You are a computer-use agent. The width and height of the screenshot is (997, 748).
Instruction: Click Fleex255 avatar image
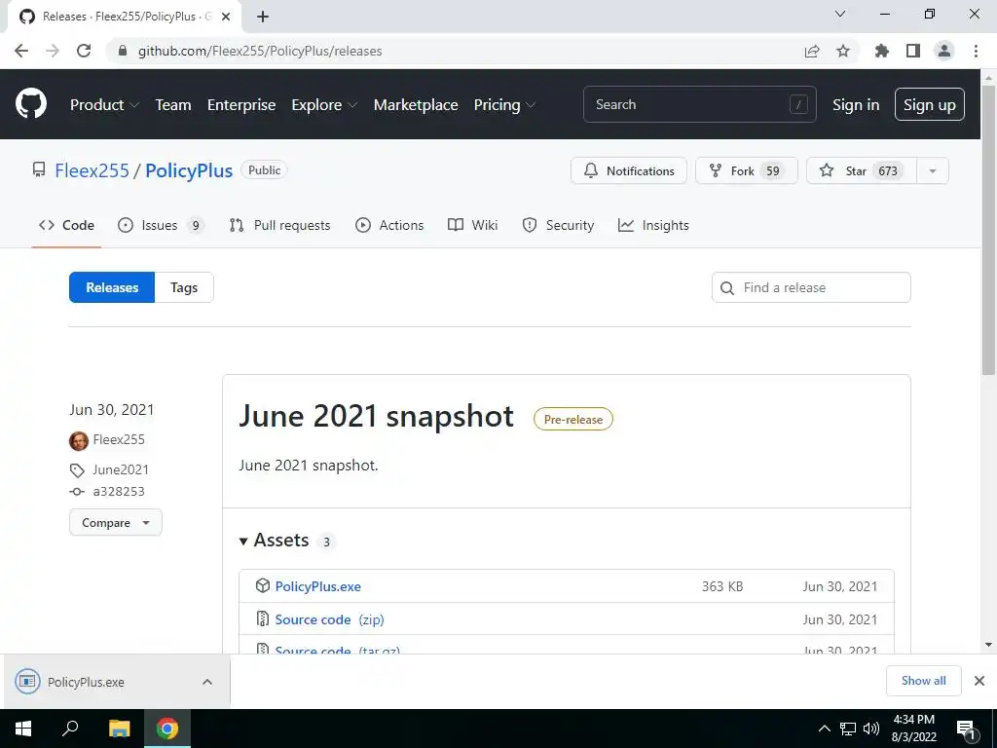point(79,440)
